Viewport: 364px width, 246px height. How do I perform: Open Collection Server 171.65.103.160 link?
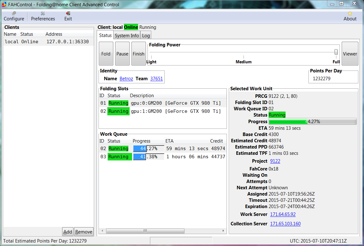click(285, 224)
